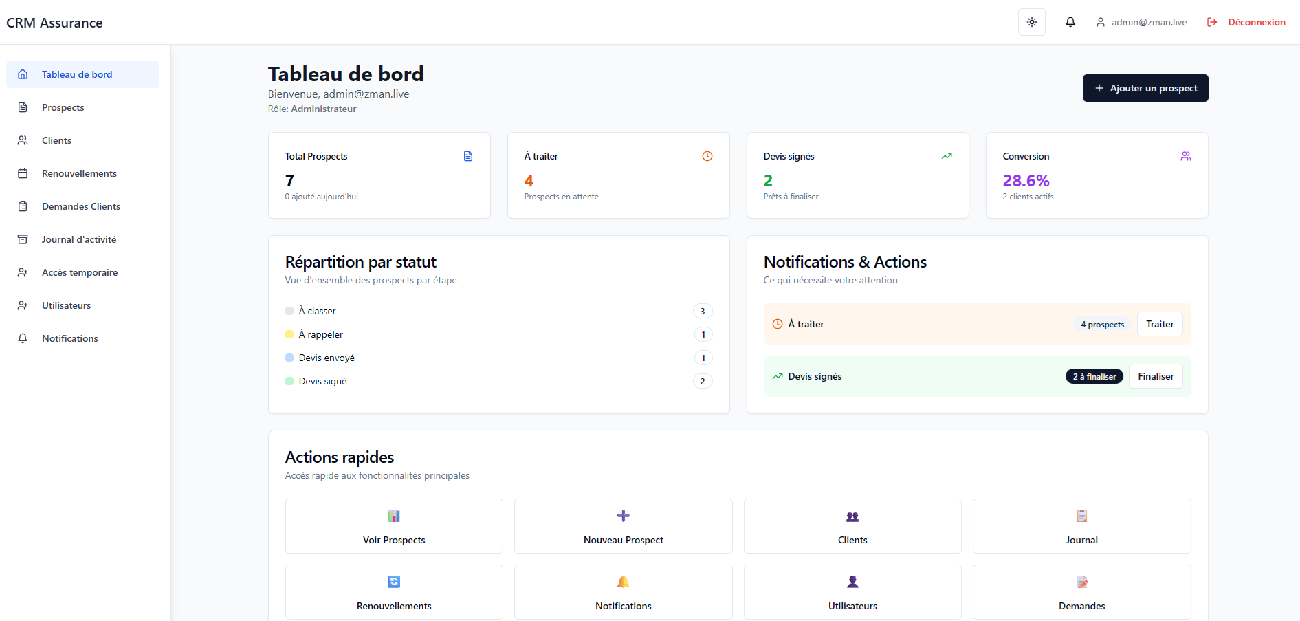The height and width of the screenshot is (621, 1300).
Task: Click the 4 prospects badge
Action: [x=1102, y=325]
